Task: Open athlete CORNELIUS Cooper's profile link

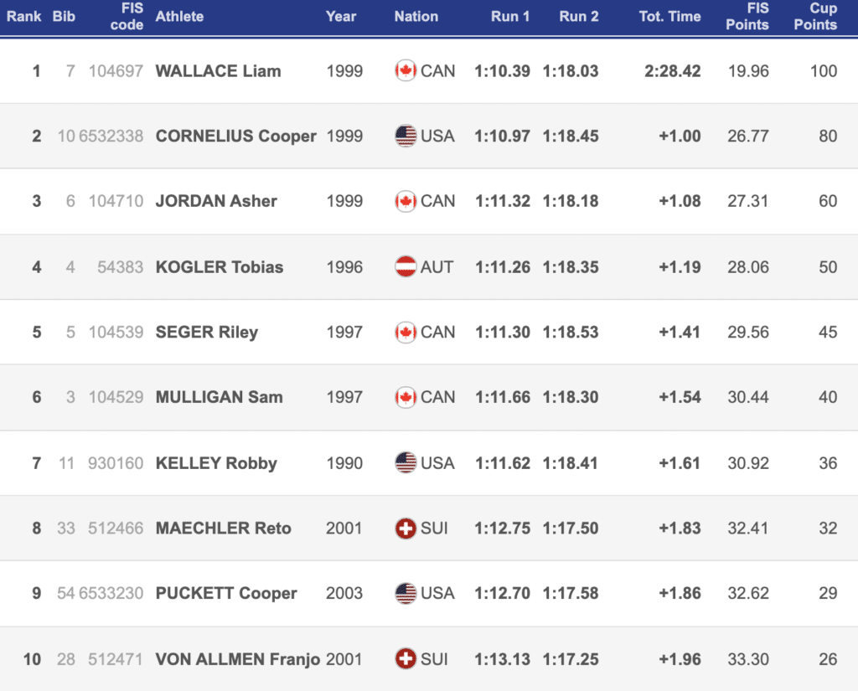Action: (235, 137)
